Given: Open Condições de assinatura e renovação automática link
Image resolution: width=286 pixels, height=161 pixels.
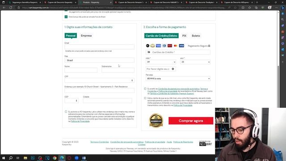Looking at the screenshot, I should tap(179, 89).
